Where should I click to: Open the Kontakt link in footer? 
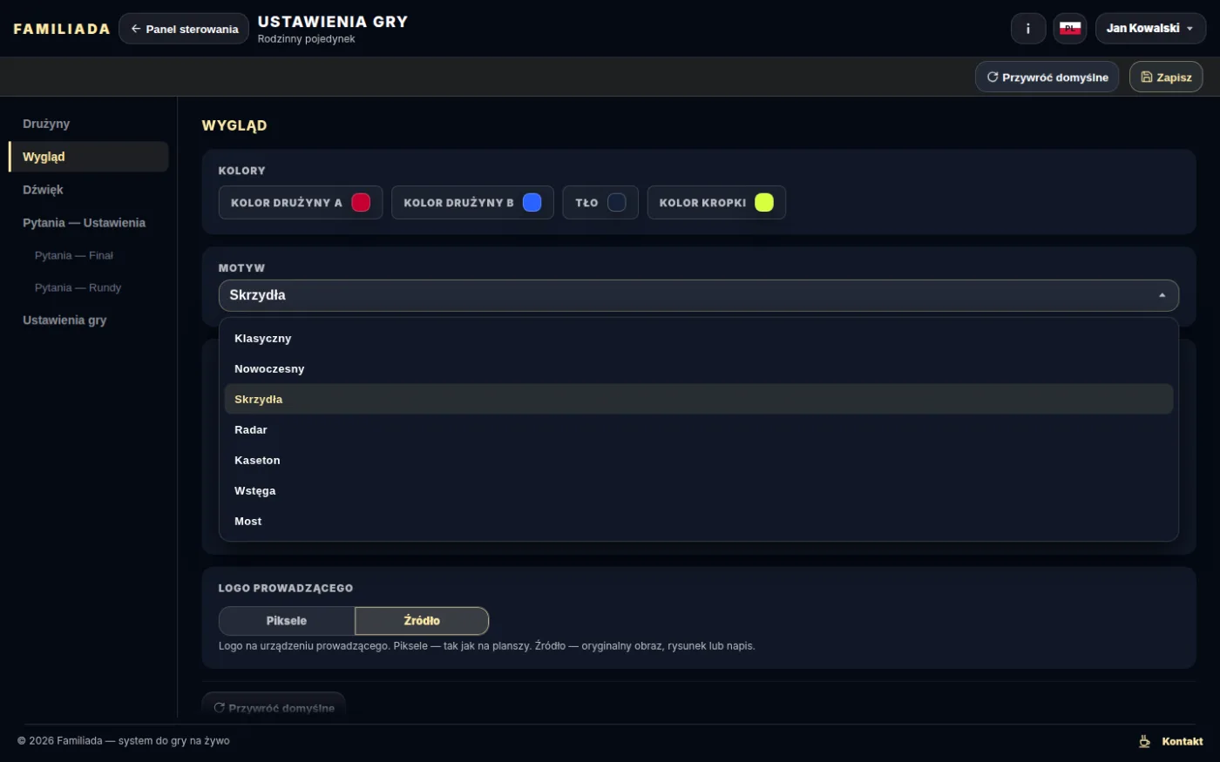1183,741
